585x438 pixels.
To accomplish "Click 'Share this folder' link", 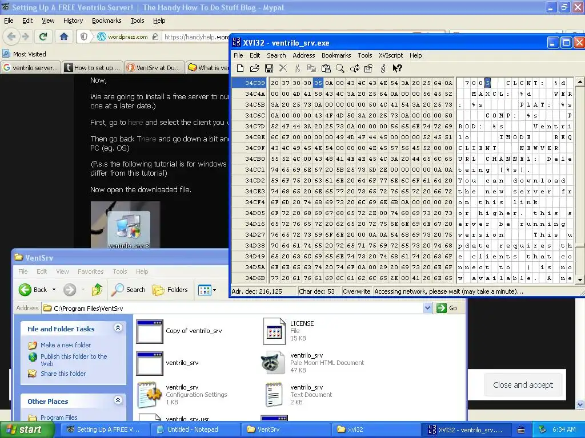I will pos(63,373).
